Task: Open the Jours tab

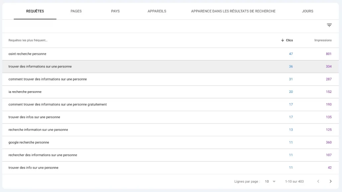Action: coord(307,11)
